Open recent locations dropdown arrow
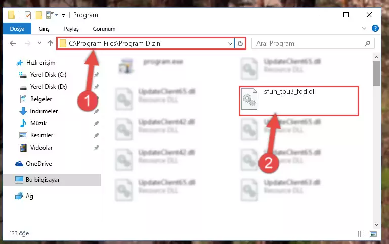Image resolution: width=389 pixels, height=244 pixels. 39,43
